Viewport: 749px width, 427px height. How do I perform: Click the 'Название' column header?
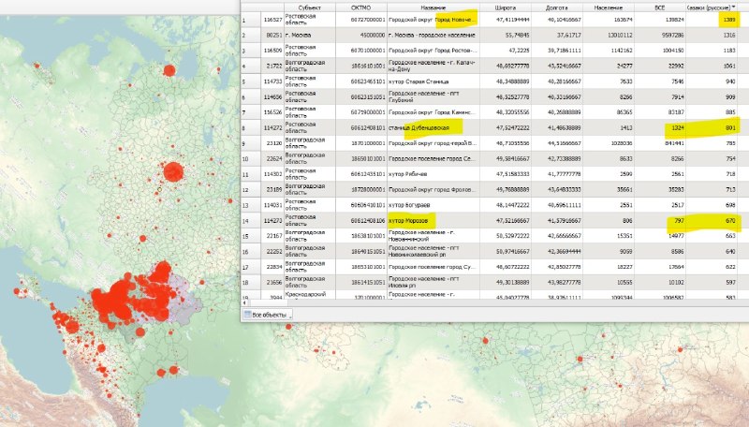[x=433, y=7]
